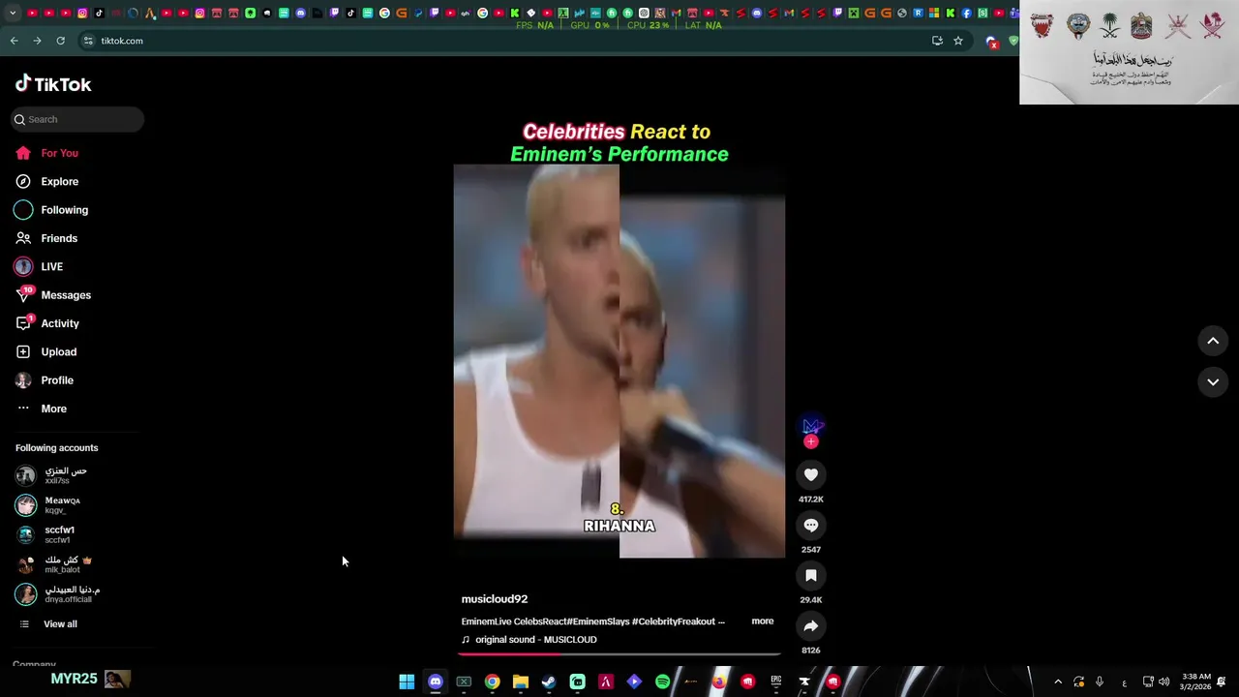This screenshot has width=1239, height=697.
Task: Click the TikTok logo
Action: tap(53, 84)
